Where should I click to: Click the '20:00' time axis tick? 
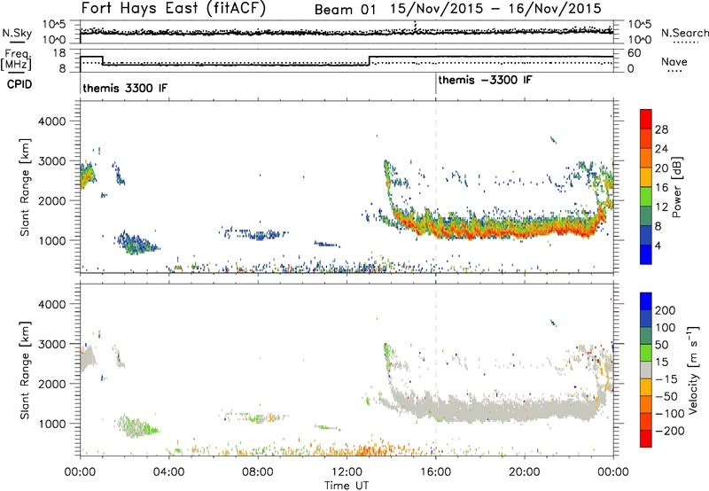pyautogui.click(x=525, y=472)
